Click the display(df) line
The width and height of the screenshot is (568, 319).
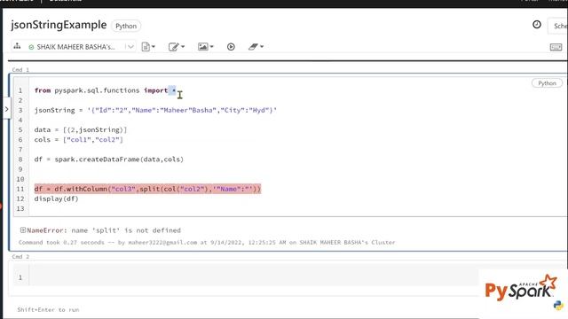click(x=56, y=198)
